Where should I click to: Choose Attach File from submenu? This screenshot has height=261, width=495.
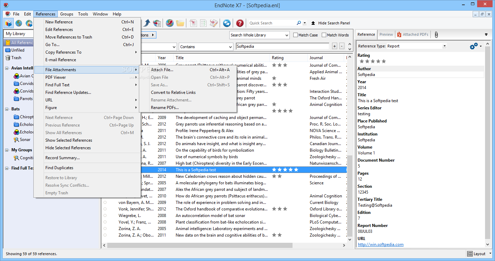point(188,70)
